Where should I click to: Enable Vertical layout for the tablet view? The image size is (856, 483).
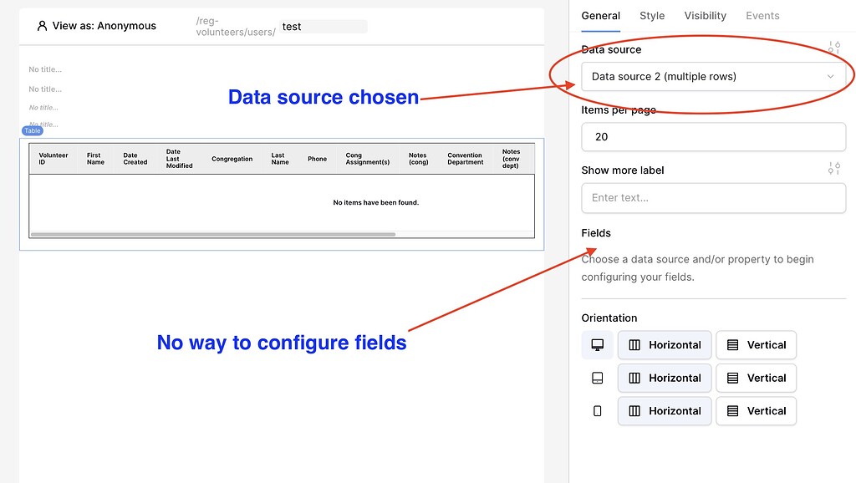pos(756,378)
